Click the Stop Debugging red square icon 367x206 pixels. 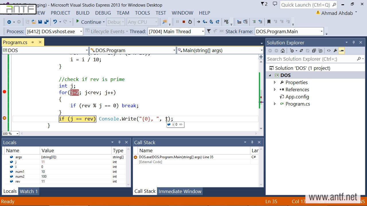[184, 22]
